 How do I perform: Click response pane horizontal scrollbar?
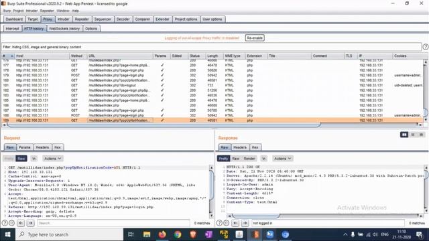[x=255, y=216]
